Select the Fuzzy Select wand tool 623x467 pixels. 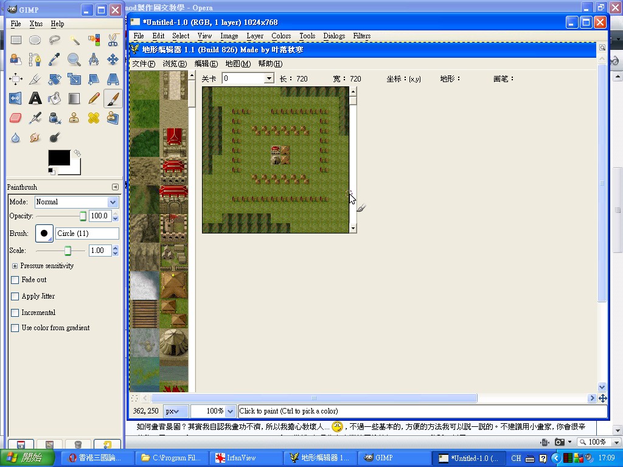(x=74, y=40)
